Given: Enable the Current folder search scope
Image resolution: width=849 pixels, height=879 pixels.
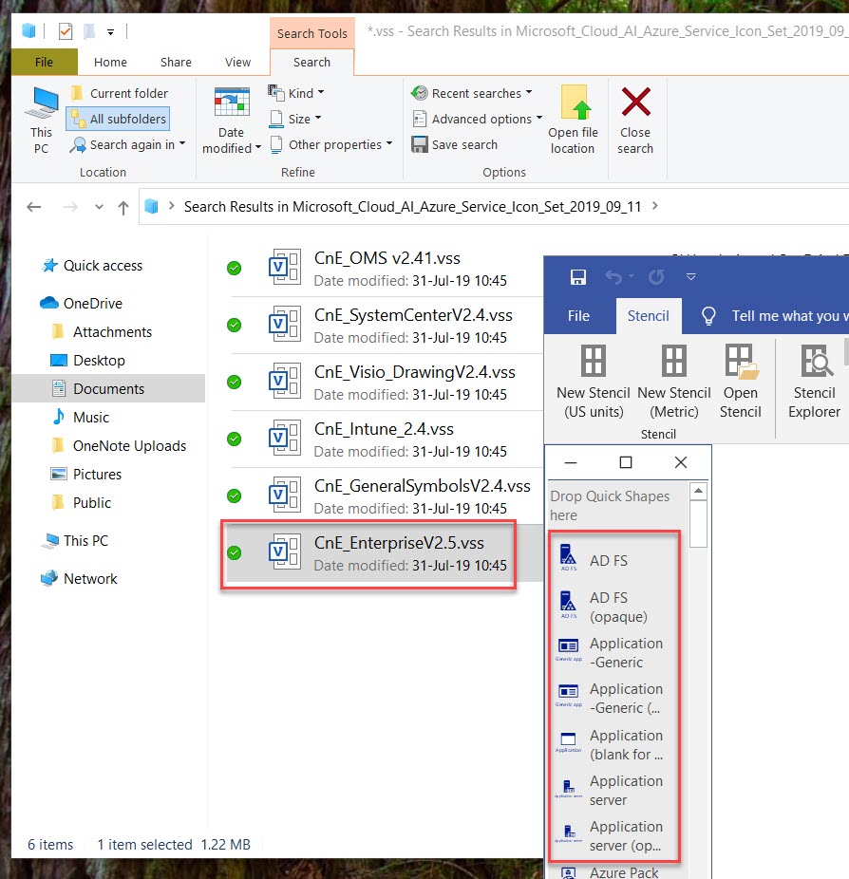Looking at the screenshot, I should coord(118,93).
